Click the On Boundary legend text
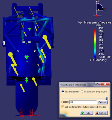 pos(99,60)
